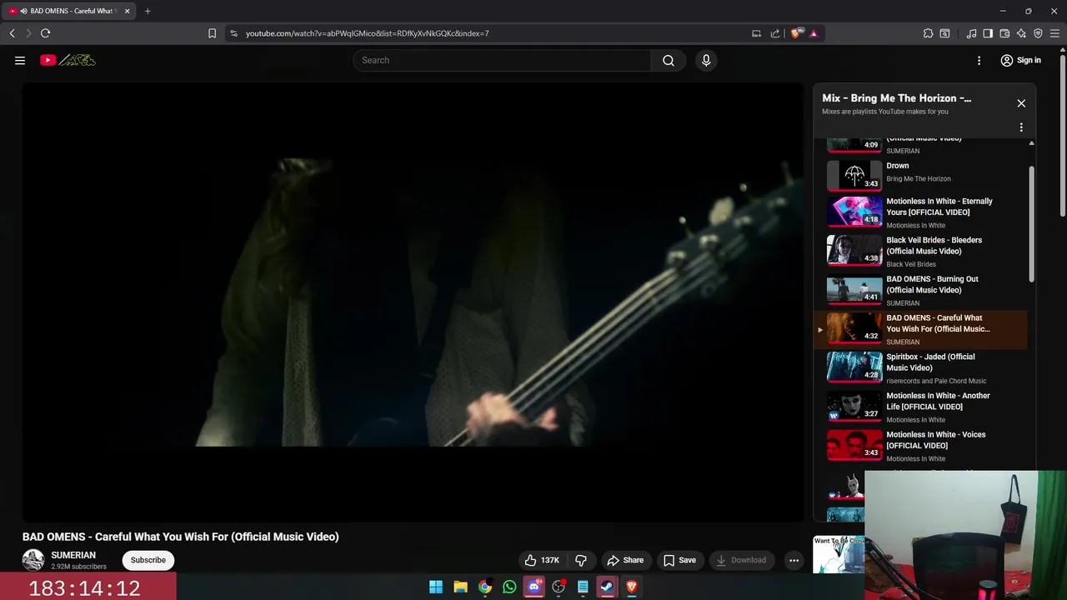Play Drown by Bring Me The Horizon

[x=922, y=176]
